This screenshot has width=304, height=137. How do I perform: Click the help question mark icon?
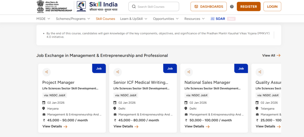point(232,7)
